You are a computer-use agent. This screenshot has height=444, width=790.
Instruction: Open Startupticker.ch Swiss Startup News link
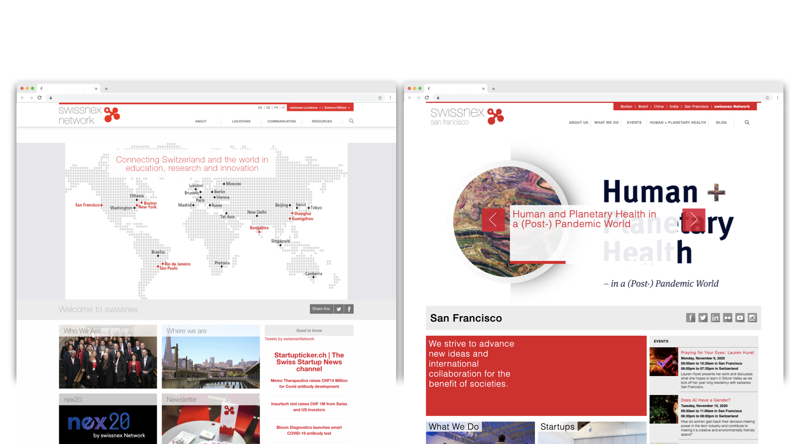(x=309, y=362)
